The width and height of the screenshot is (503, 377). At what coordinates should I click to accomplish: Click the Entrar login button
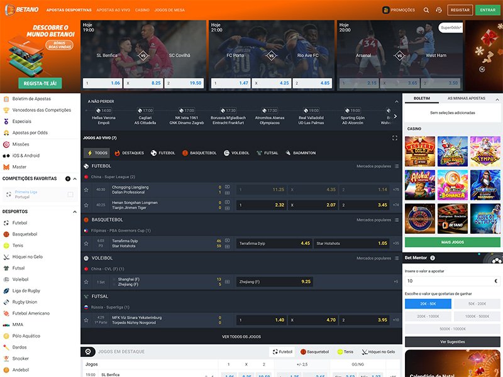click(488, 10)
